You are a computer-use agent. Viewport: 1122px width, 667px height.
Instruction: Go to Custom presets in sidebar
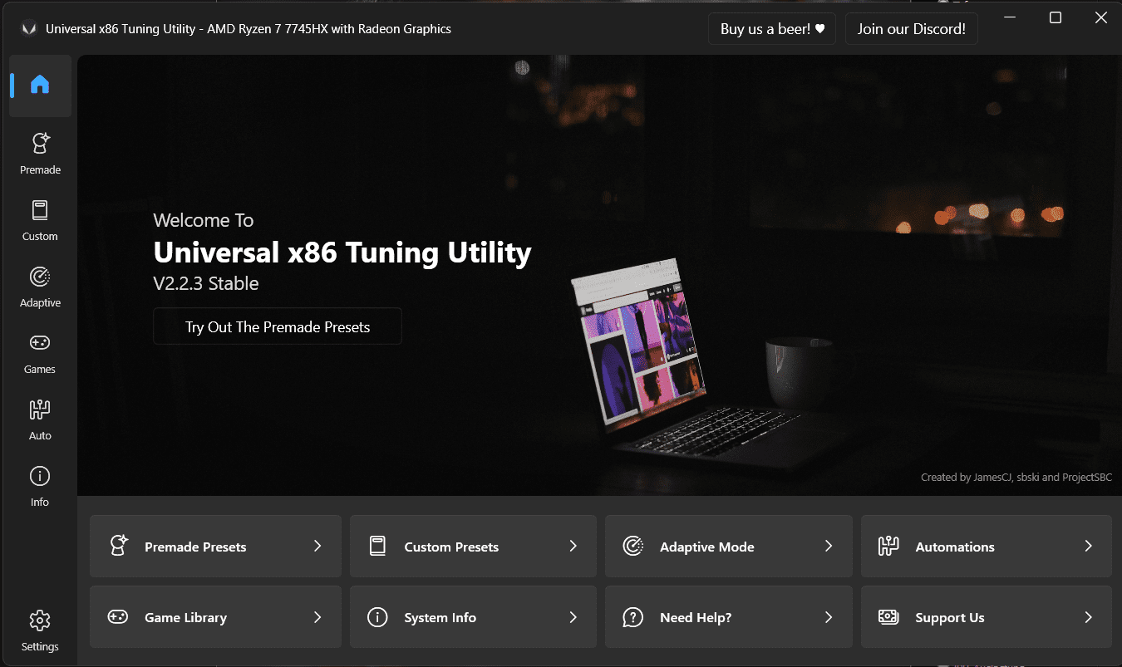tap(40, 219)
